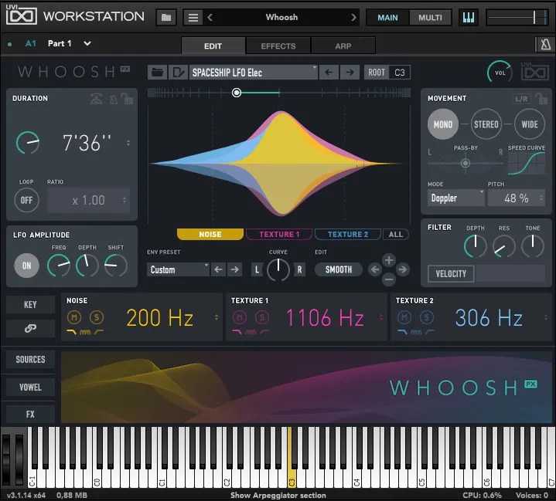Click the master volume slider in top bar

coord(517,17)
